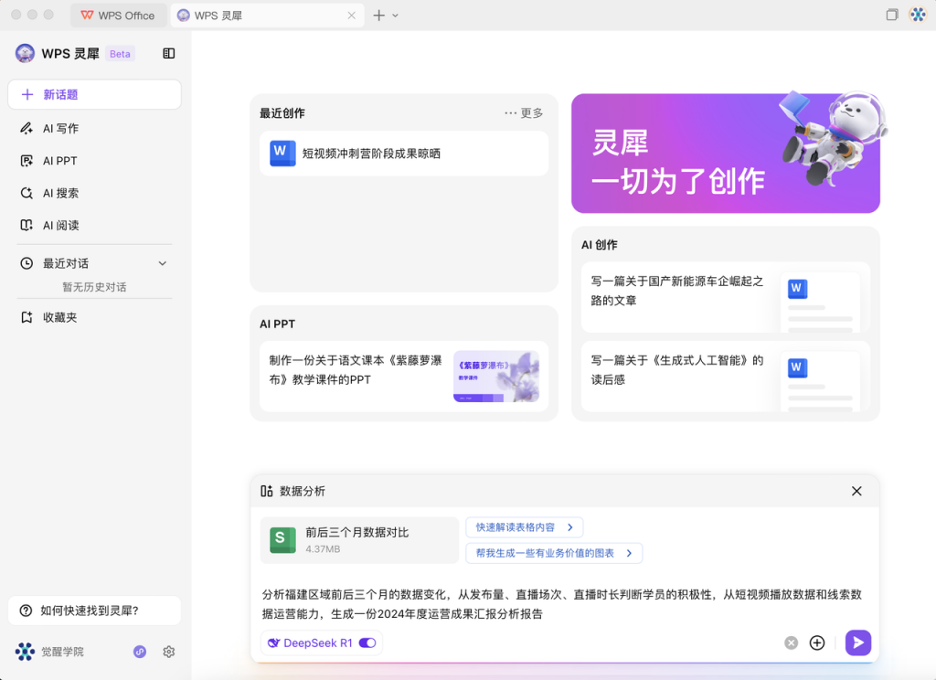Click 暂无历史对话 text
The image size is (936, 680).
pyautogui.click(x=94, y=287)
